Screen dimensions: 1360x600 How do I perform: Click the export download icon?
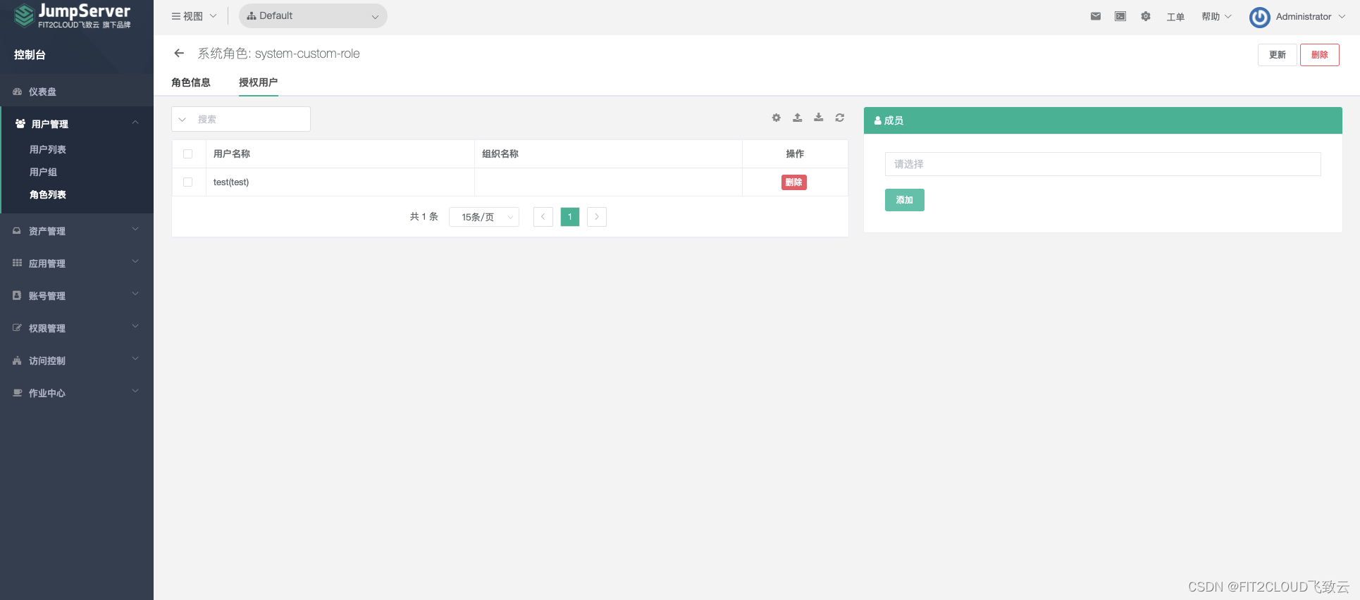[819, 118]
